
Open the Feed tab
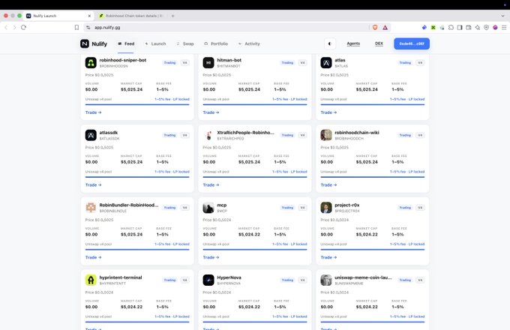pos(126,43)
